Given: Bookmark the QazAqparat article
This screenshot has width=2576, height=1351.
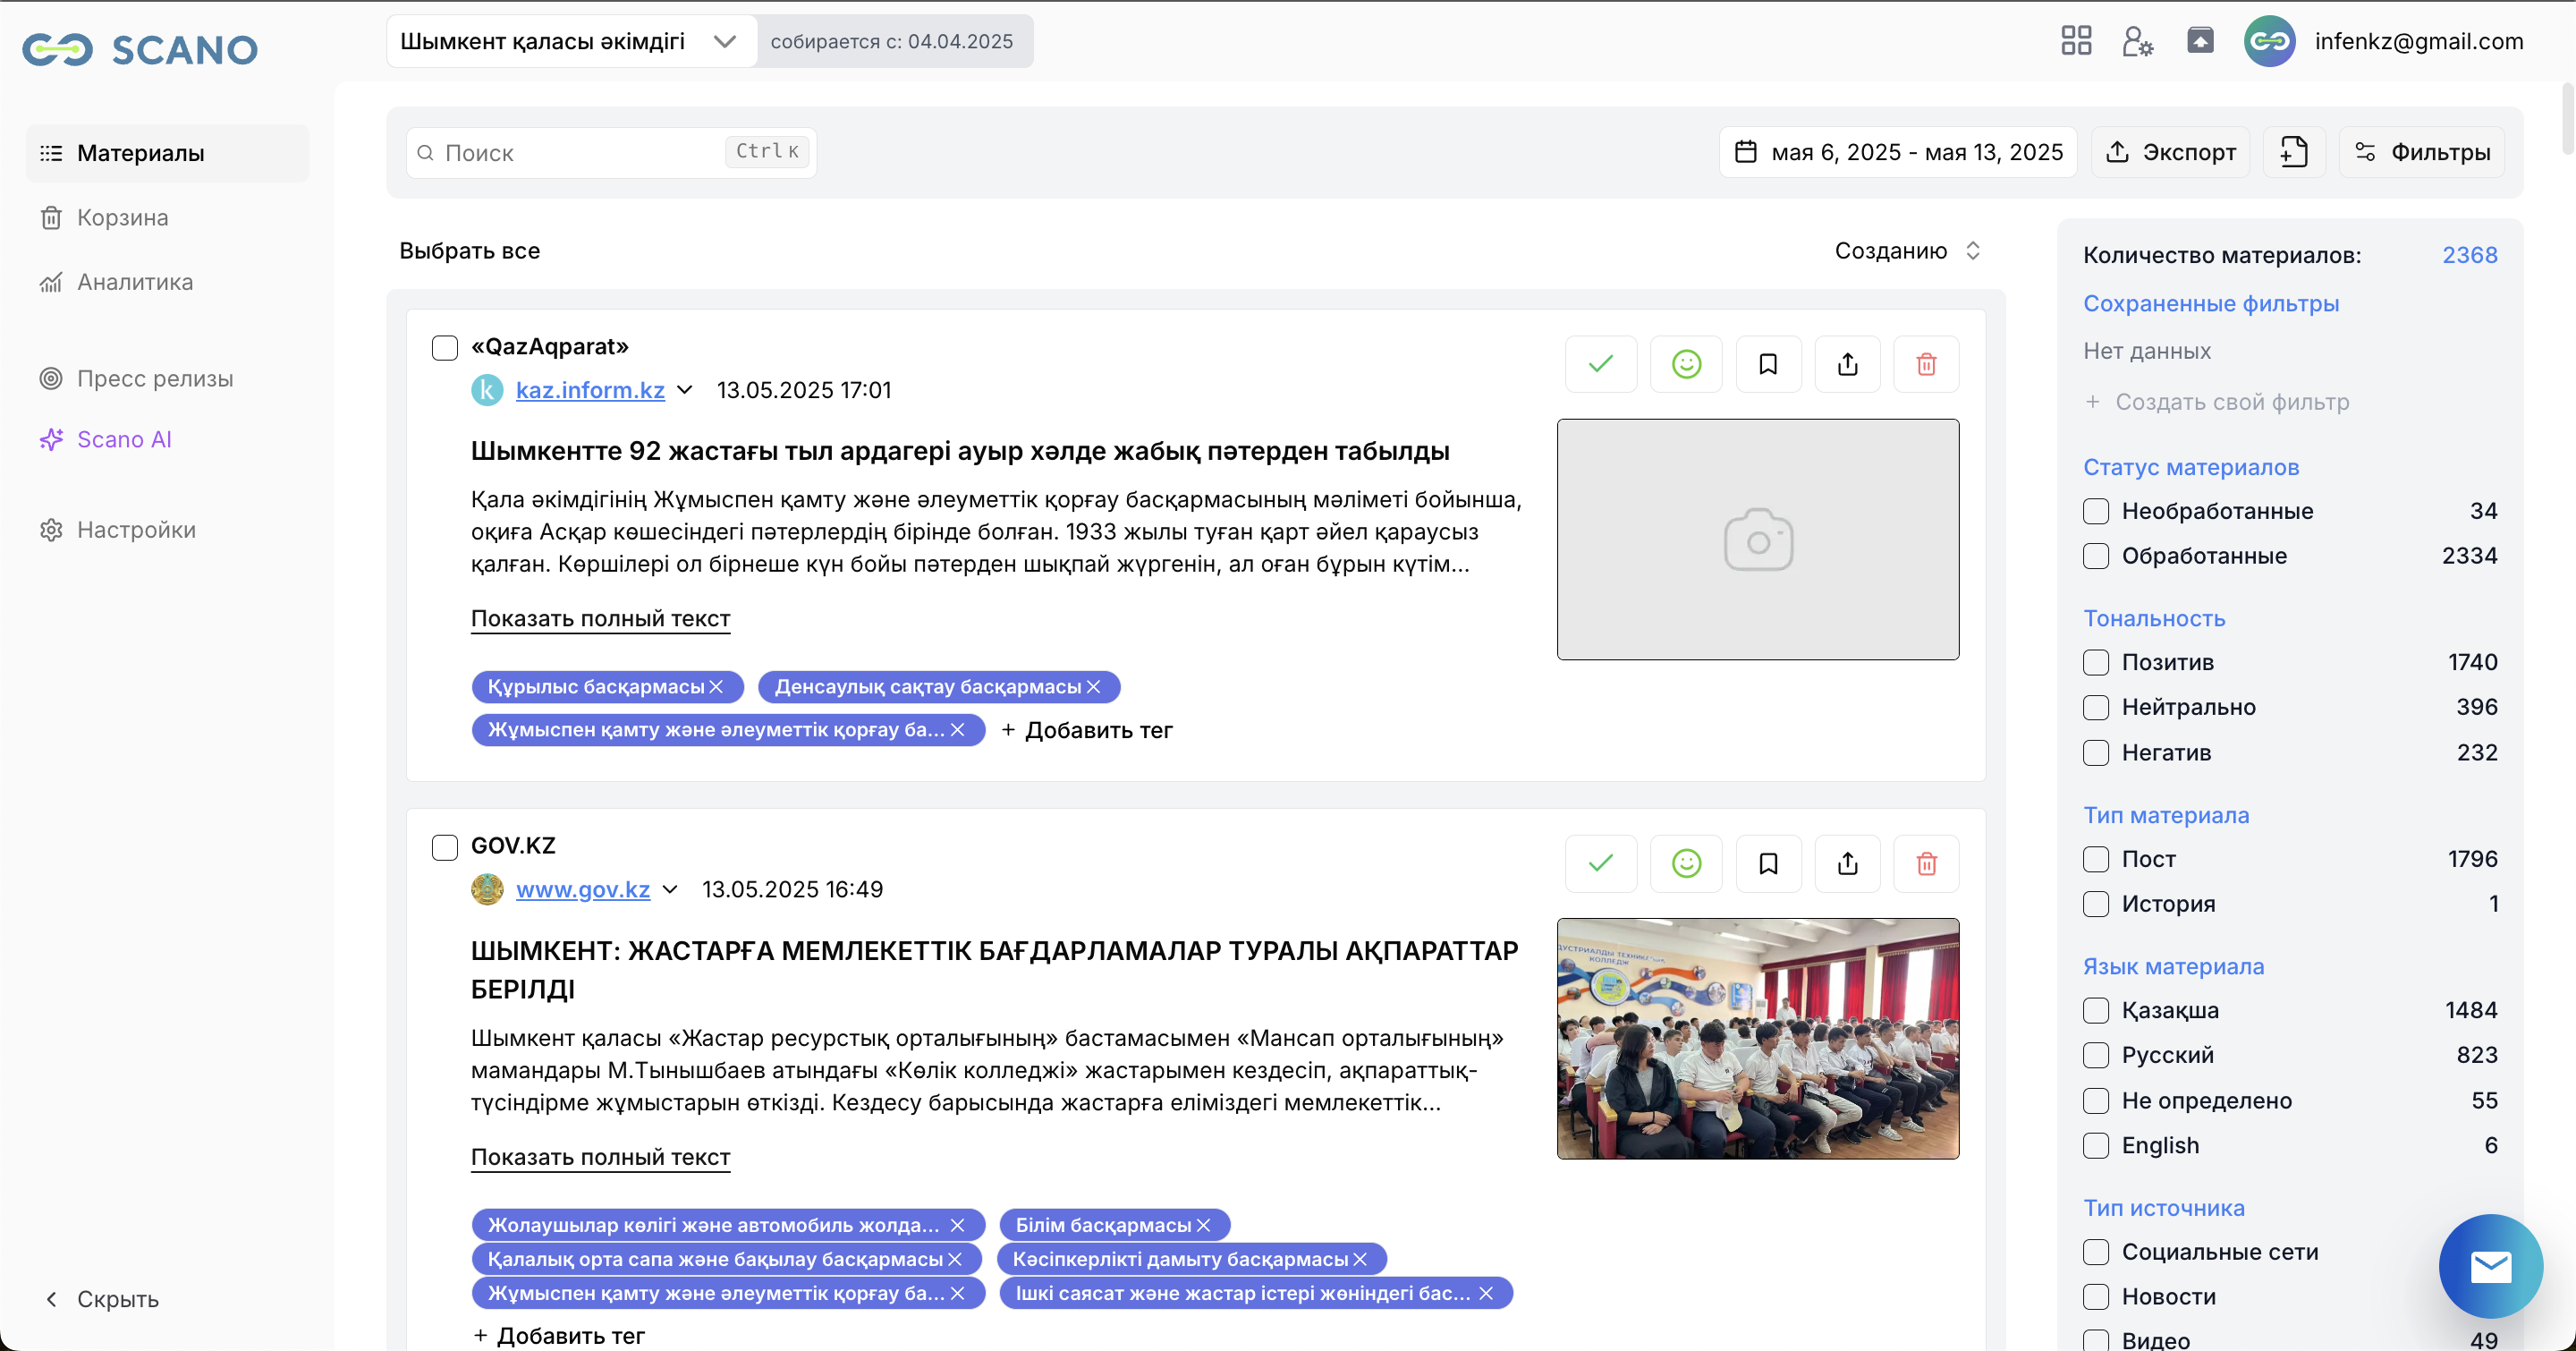Looking at the screenshot, I should coord(1768,364).
